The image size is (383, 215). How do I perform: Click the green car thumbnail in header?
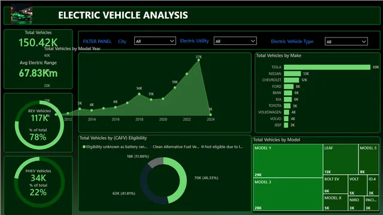tap(22, 15)
